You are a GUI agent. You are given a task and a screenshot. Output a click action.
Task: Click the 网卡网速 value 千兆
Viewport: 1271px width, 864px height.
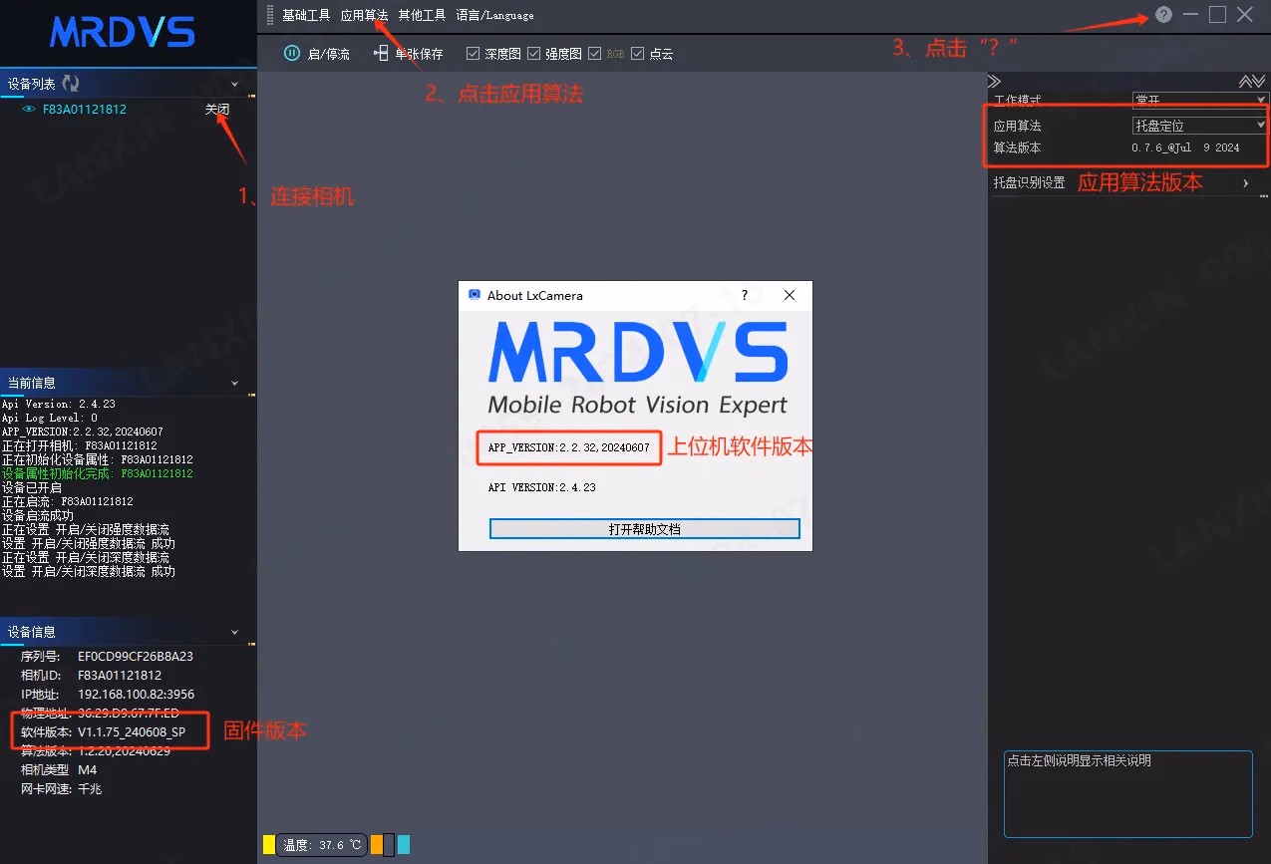tap(90, 789)
